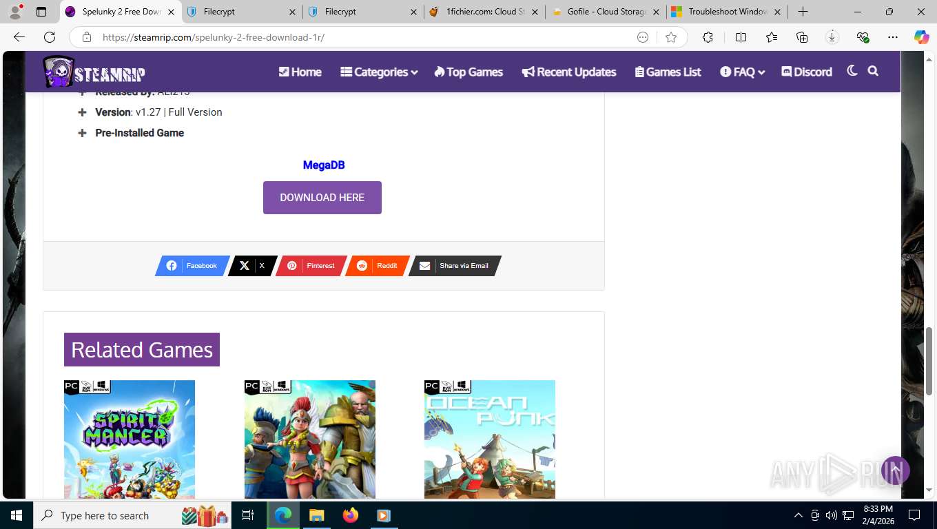Switch to the Gofile Cloud Storage tab
This screenshot has height=529, width=937.
[x=606, y=12]
